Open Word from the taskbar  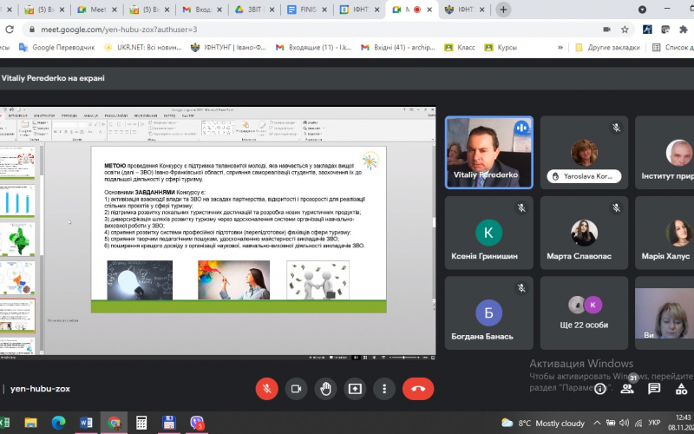click(86, 423)
